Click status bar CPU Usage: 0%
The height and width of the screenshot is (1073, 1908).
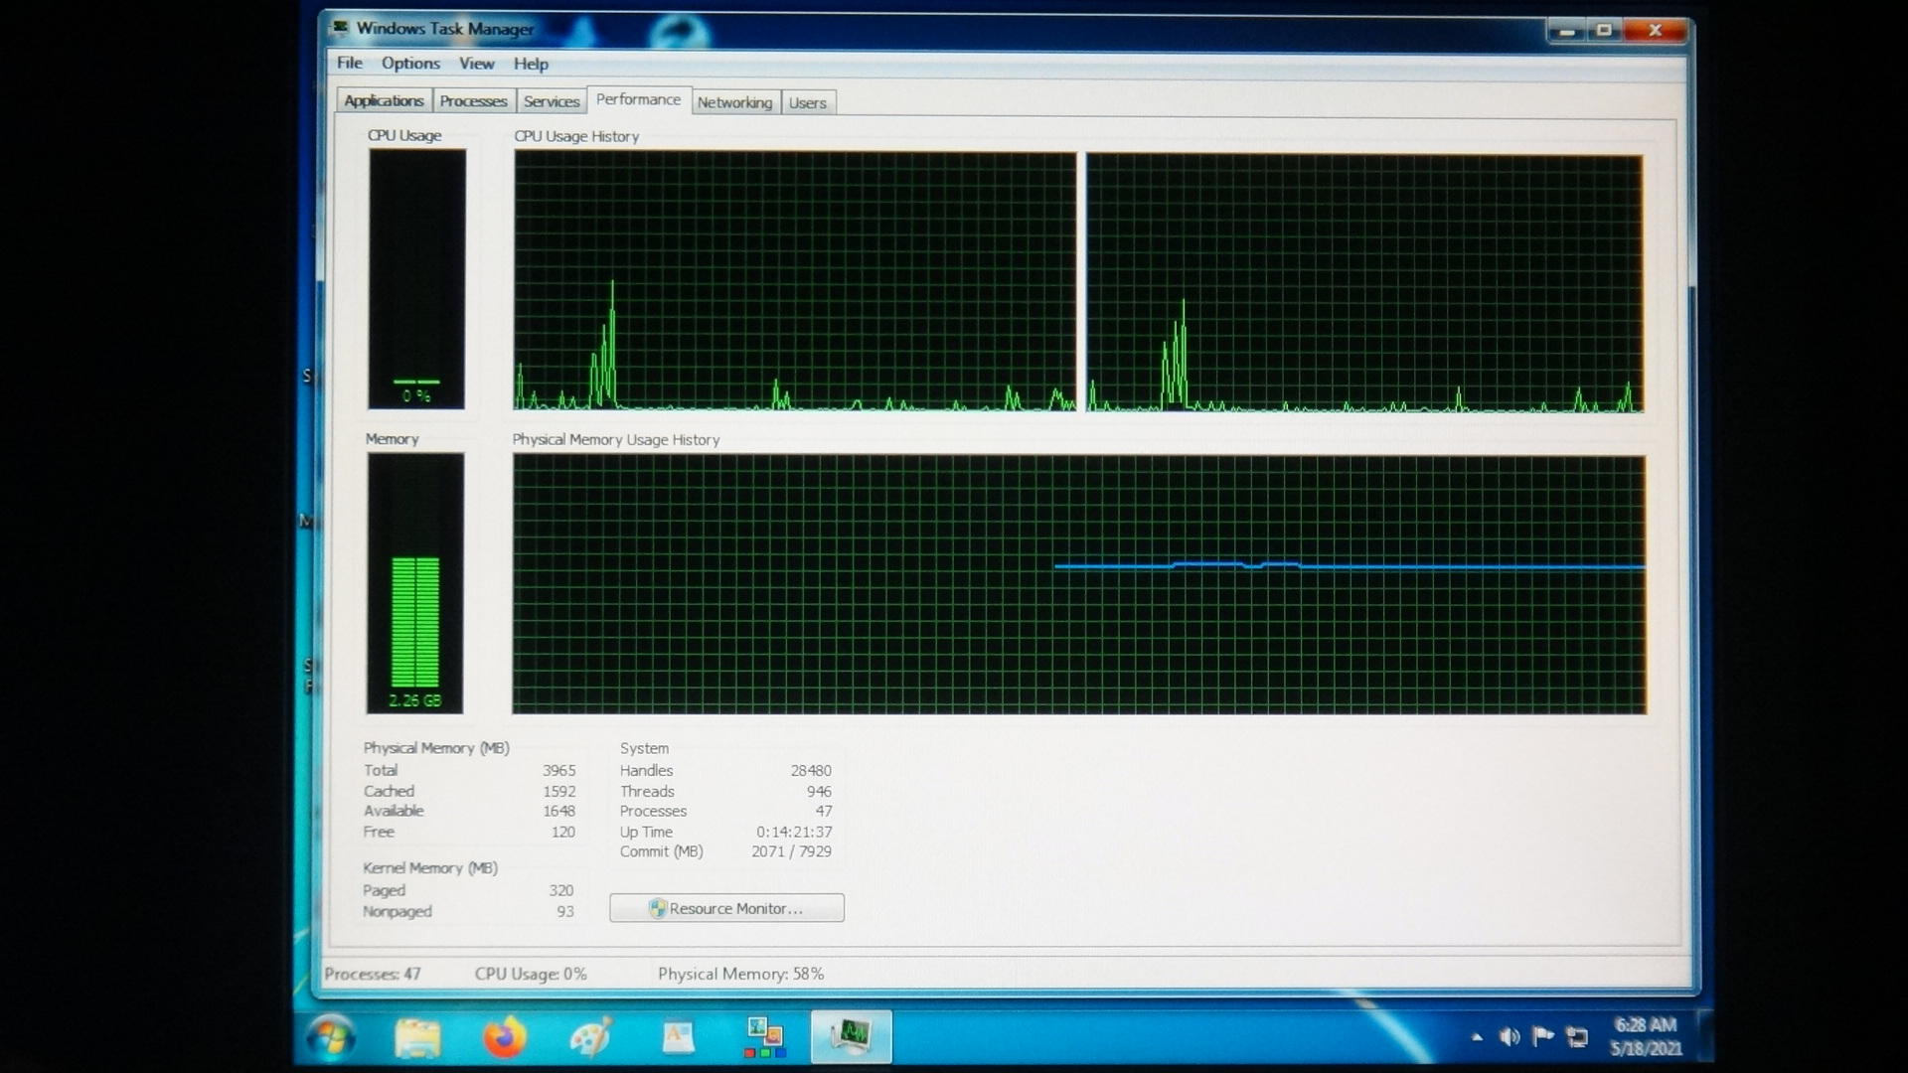click(531, 974)
